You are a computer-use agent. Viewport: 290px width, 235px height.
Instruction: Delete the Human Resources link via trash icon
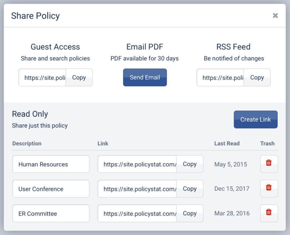point(269,164)
